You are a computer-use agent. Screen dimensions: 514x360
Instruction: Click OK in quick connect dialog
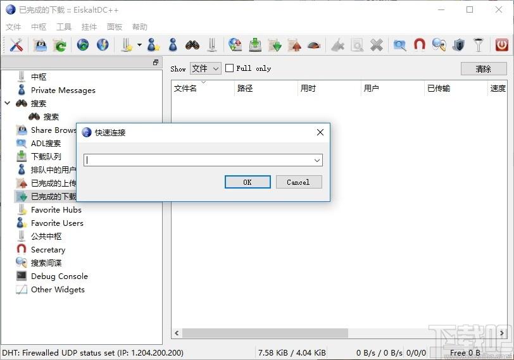(248, 182)
